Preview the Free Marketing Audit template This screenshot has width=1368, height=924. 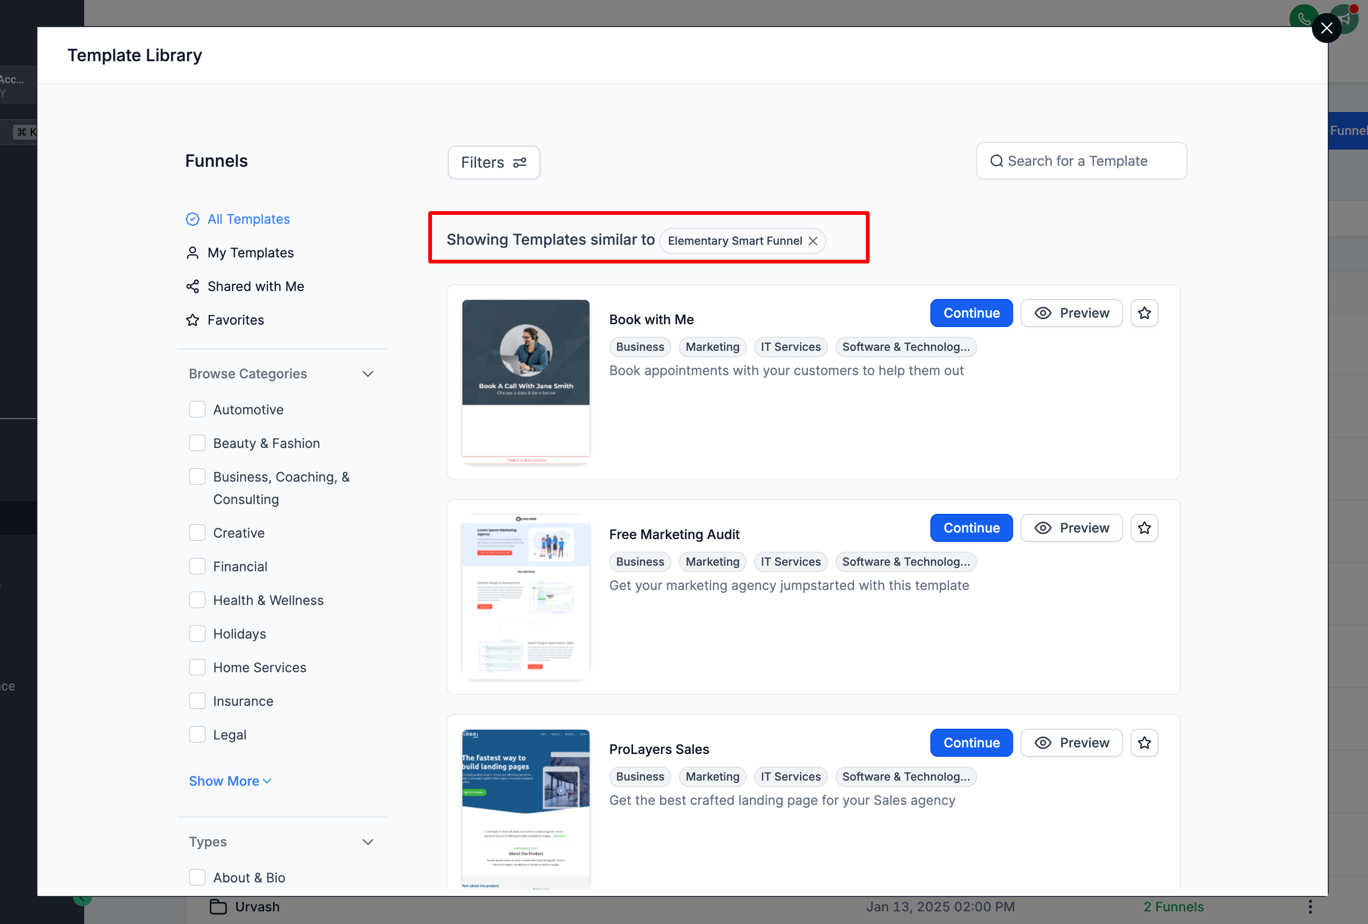coord(1071,527)
